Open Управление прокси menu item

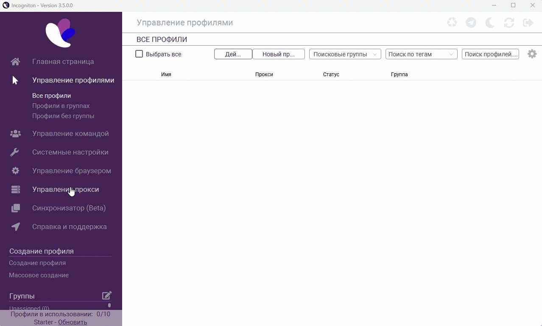(65, 190)
